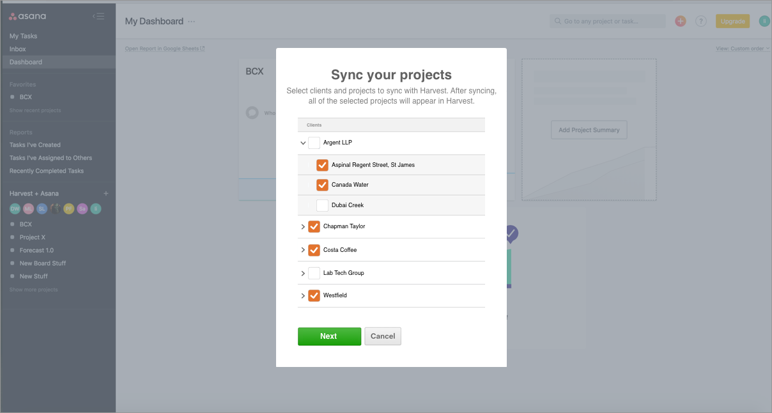This screenshot has height=413, width=772.
Task: Open Tasks I've Created report
Action: (35, 145)
